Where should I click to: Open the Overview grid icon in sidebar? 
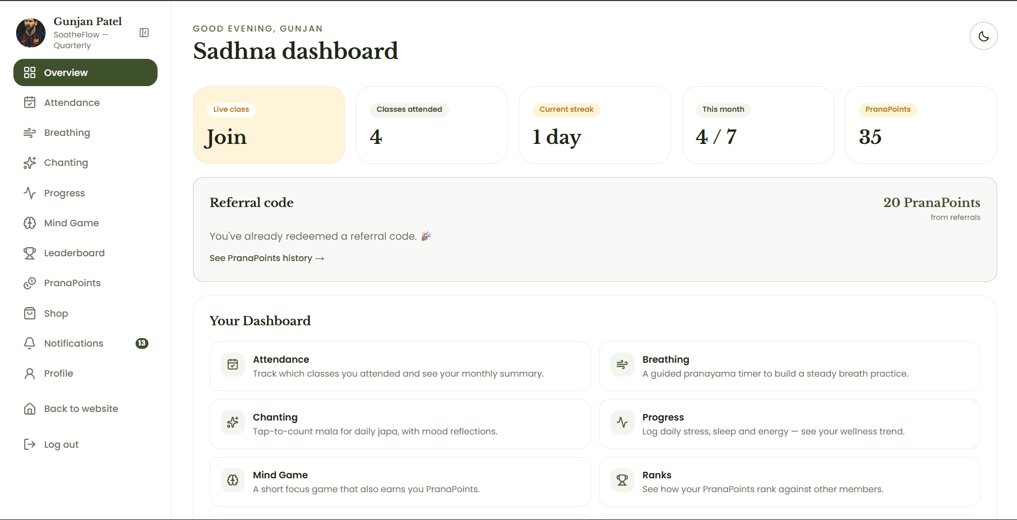pyautogui.click(x=30, y=73)
